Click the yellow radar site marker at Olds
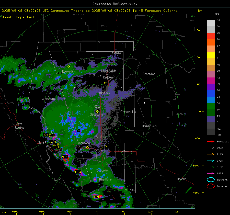230x215 pixels. click(97, 111)
